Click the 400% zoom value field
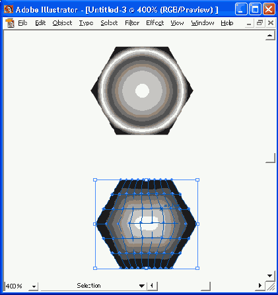 pyautogui.click(x=17, y=286)
